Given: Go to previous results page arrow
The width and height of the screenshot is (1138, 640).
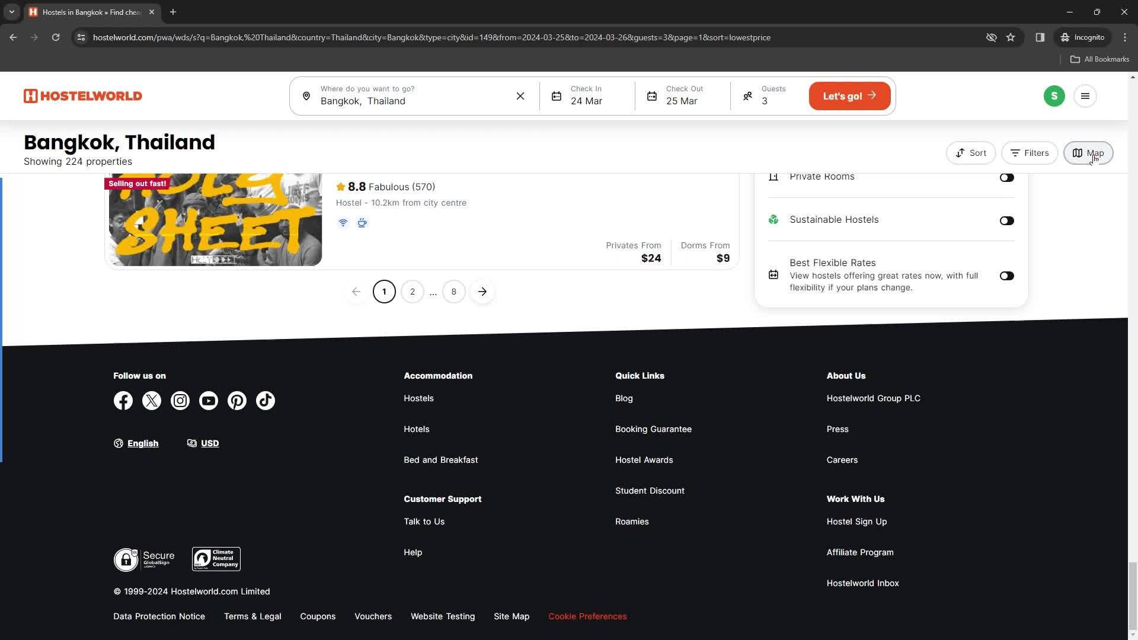Looking at the screenshot, I should 356,292.
